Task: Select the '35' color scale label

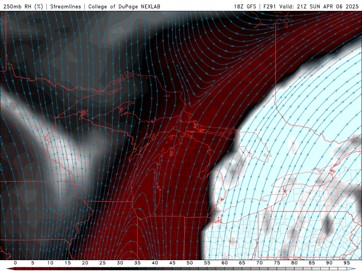Action: click(138, 263)
